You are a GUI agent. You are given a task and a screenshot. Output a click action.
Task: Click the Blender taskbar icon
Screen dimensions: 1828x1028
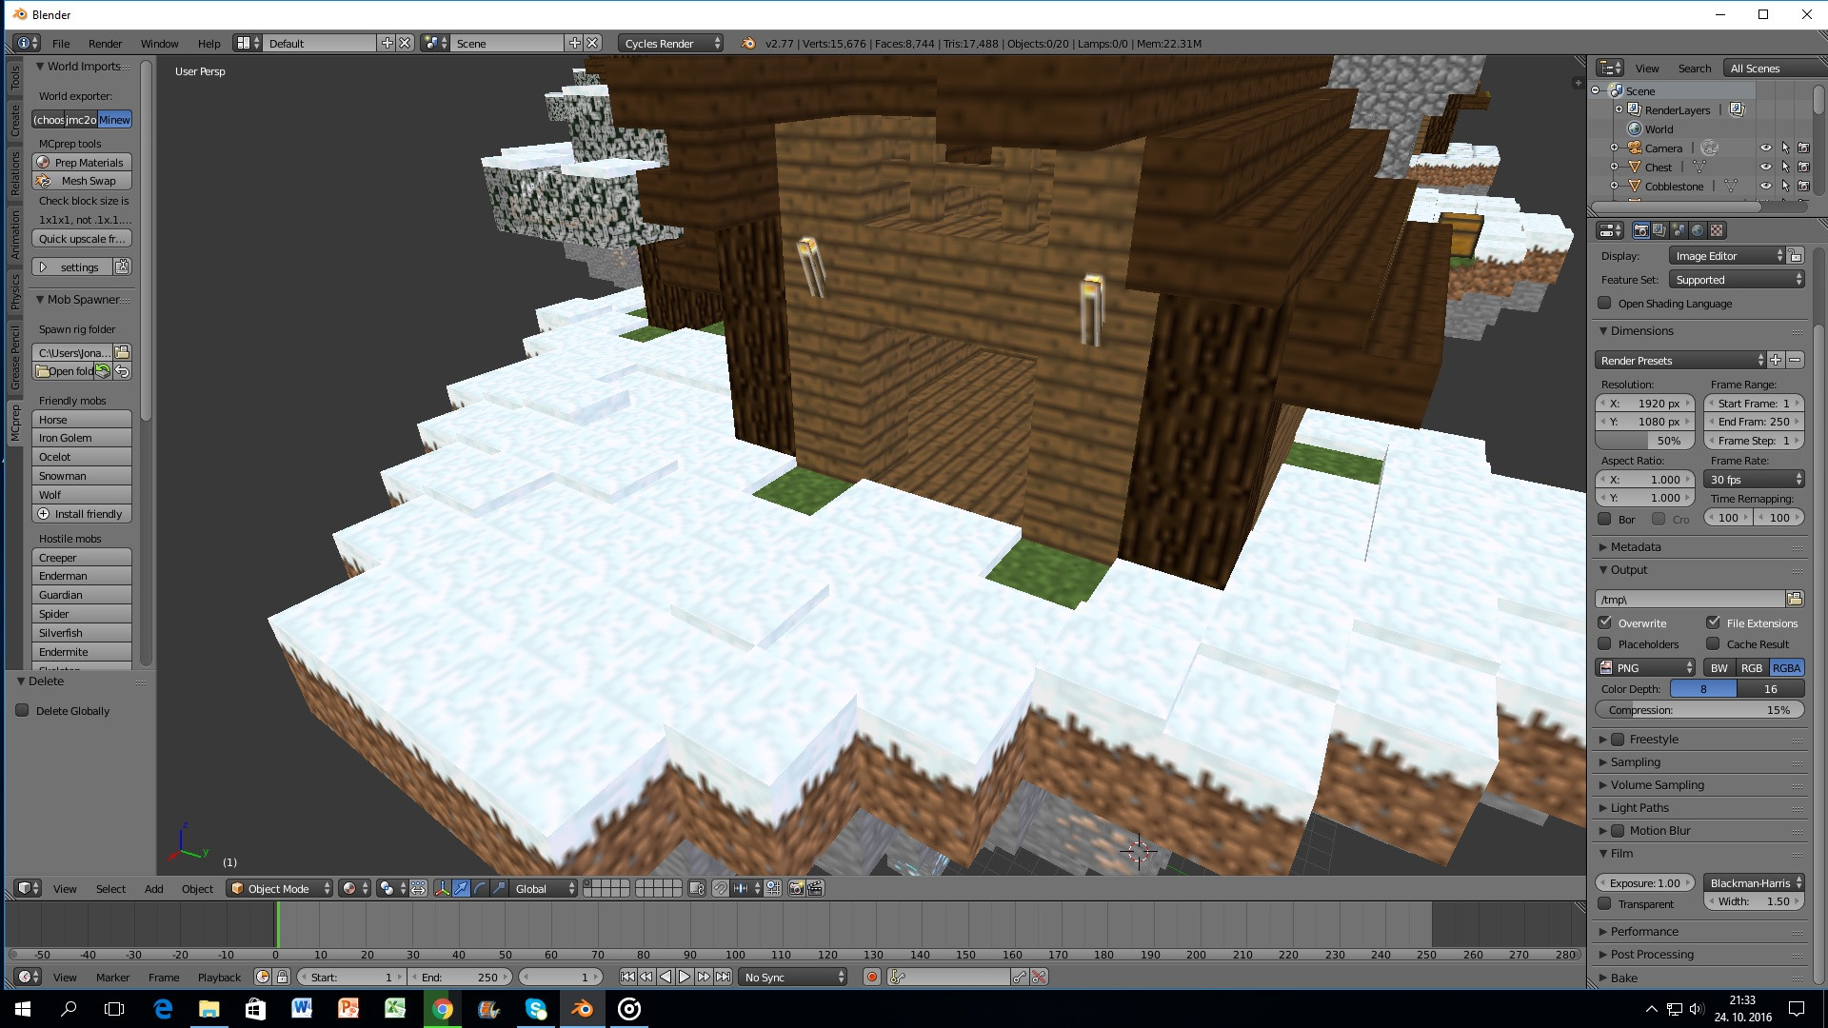[x=583, y=1009]
